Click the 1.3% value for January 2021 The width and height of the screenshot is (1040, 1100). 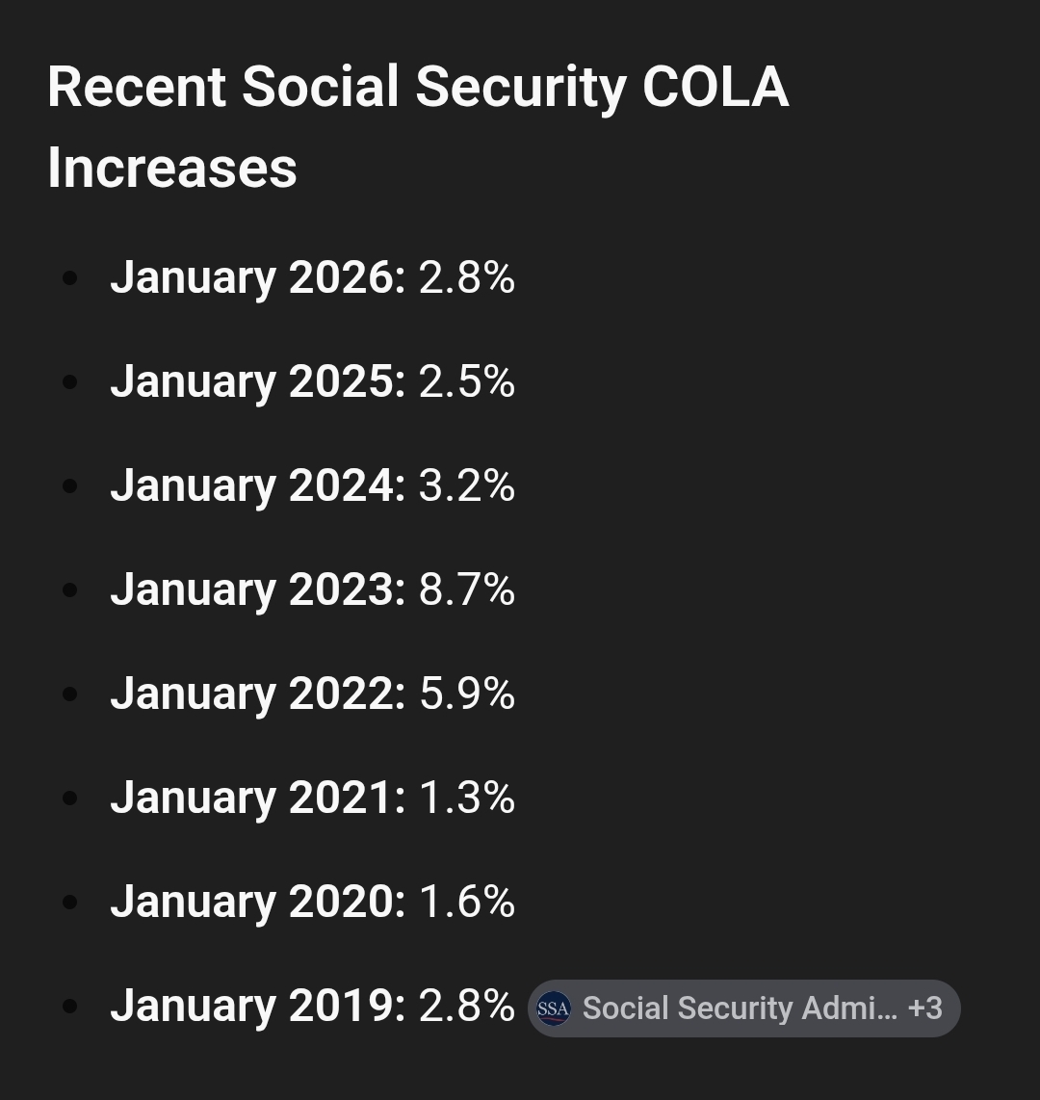click(467, 798)
